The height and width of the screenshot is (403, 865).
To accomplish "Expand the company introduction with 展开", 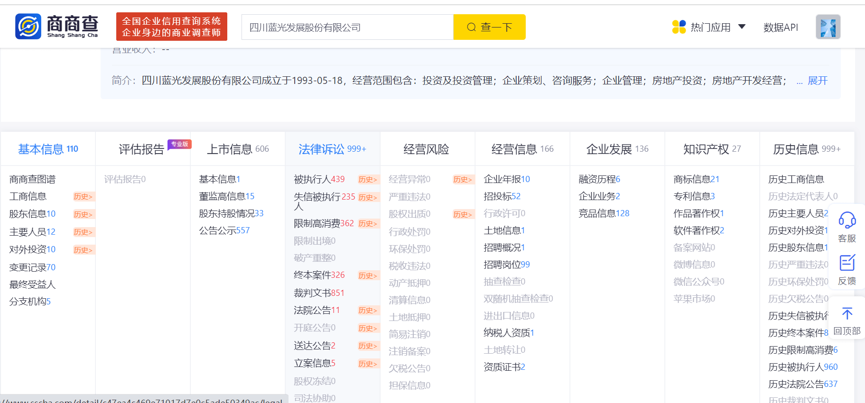I will [x=817, y=81].
